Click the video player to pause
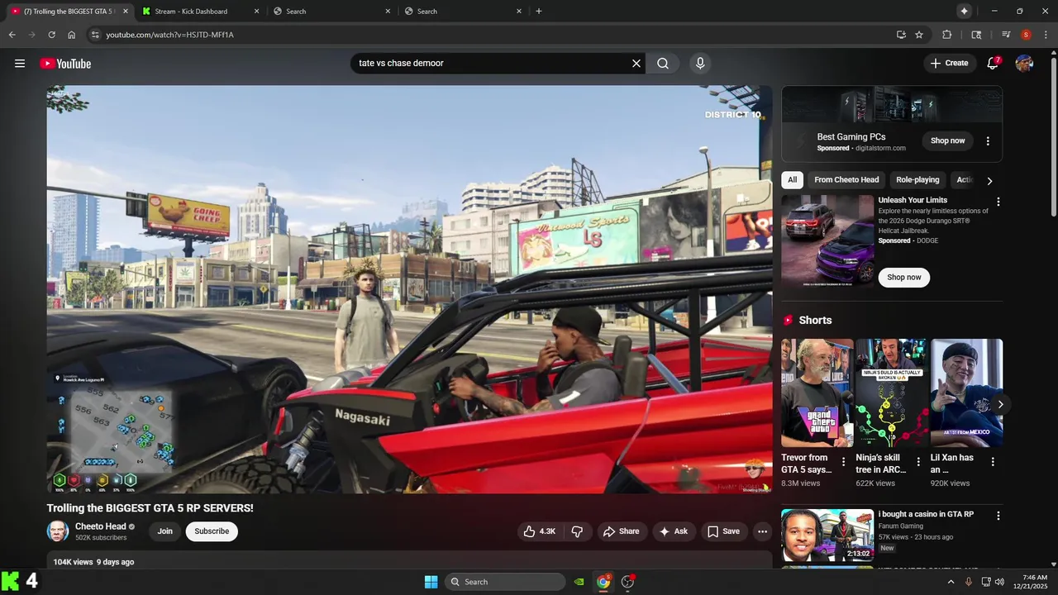Image resolution: width=1058 pixels, height=595 pixels. (x=409, y=289)
